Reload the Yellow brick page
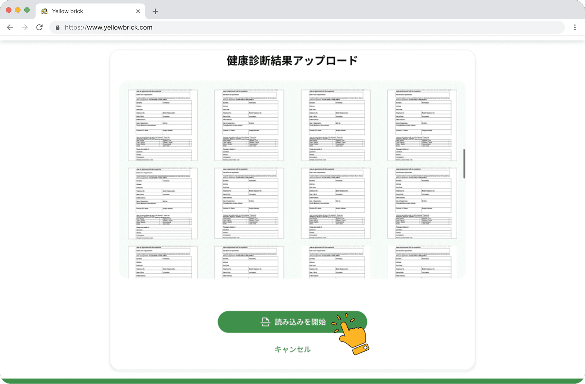The image size is (585, 384). (x=39, y=27)
